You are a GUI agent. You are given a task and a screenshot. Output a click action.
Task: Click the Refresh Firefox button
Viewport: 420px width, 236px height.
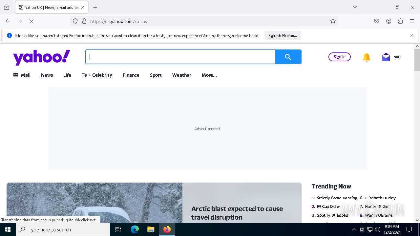click(x=283, y=35)
